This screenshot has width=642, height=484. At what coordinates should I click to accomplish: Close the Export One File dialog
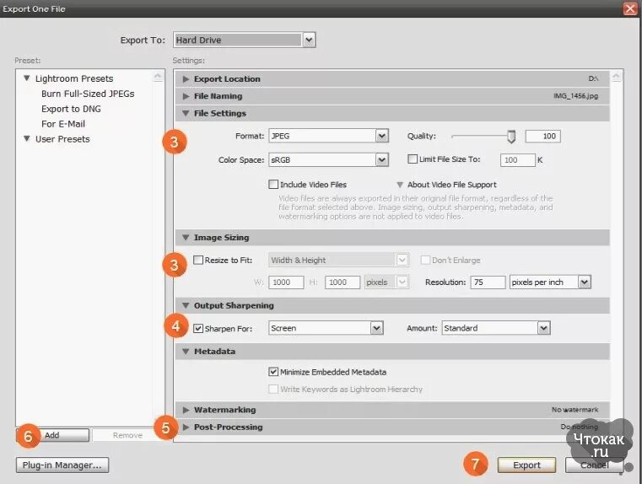point(630,8)
